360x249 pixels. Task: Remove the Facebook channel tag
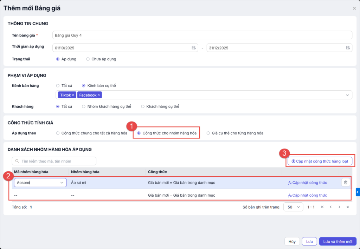[x=99, y=95]
